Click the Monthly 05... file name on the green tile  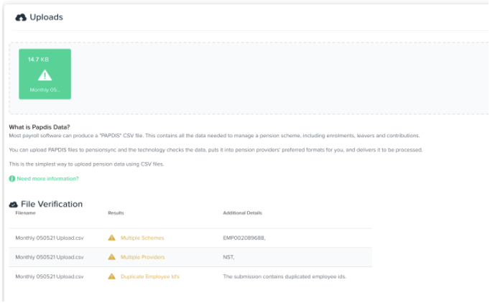coord(45,90)
